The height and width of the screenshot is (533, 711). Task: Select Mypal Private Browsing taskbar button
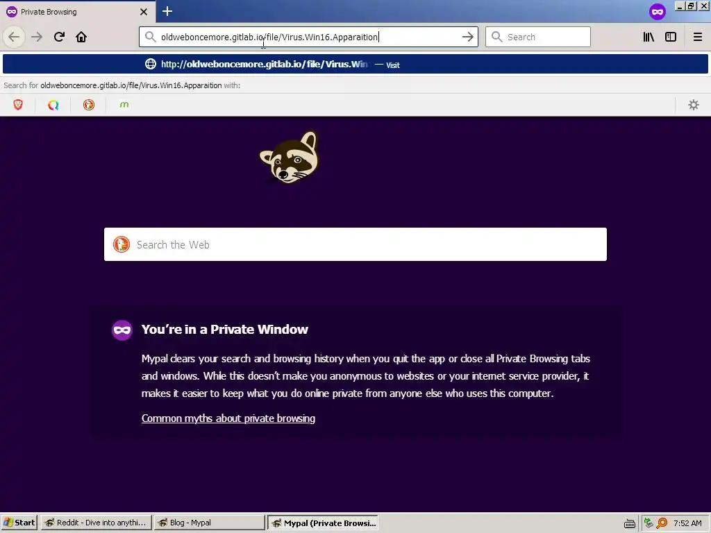(x=323, y=523)
